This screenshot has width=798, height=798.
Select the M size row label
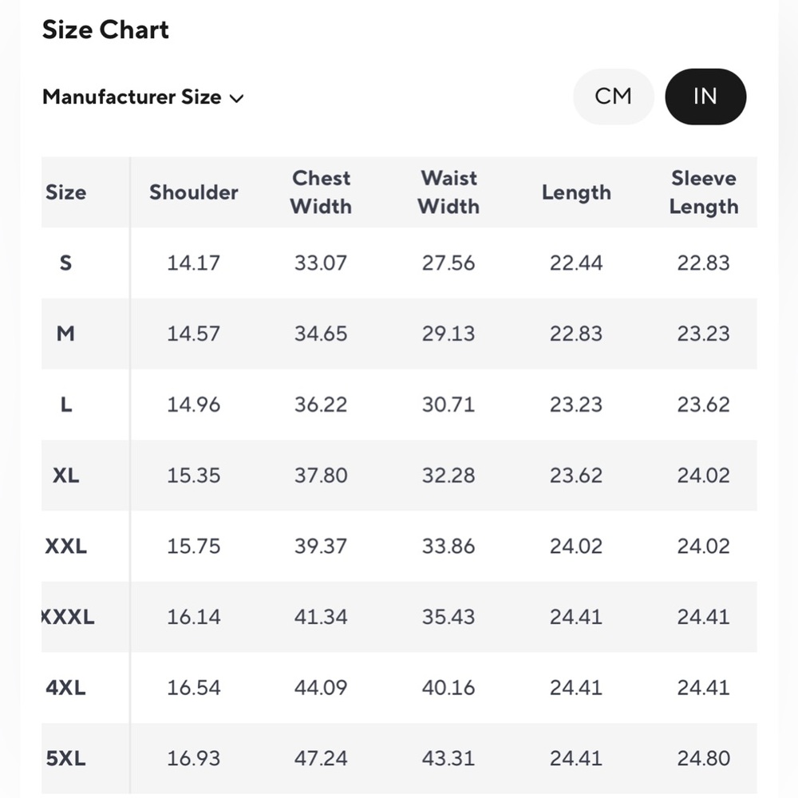[x=65, y=334]
